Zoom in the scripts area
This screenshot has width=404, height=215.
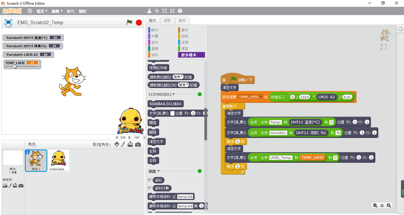(389, 206)
